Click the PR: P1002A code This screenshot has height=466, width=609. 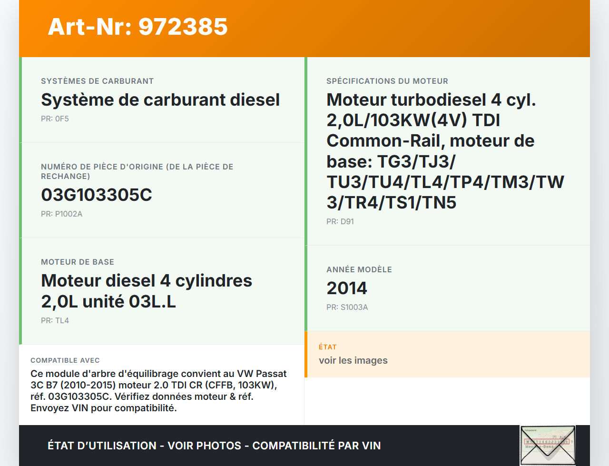(x=61, y=214)
